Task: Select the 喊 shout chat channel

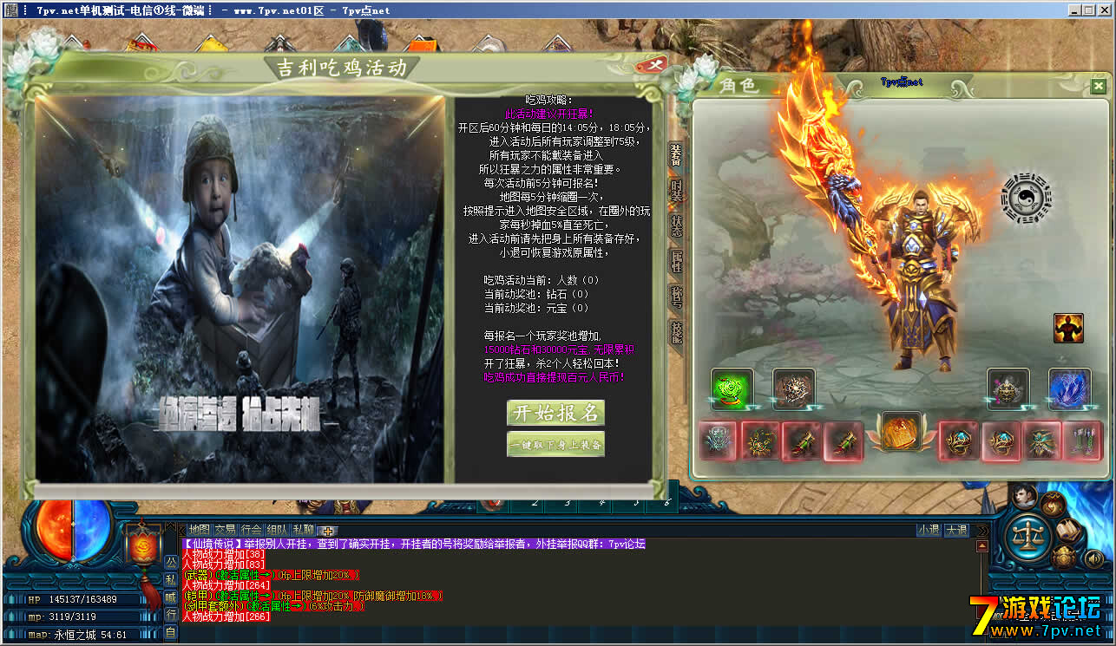Action: click(x=171, y=597)
